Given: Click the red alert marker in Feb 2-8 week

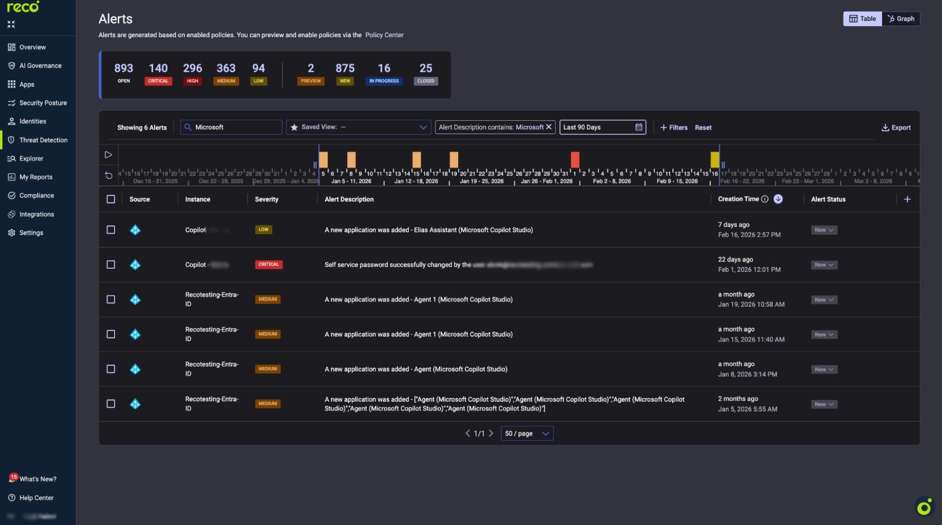Looking at the screenshot, I should pyautogui.click(x=576, y=160).
